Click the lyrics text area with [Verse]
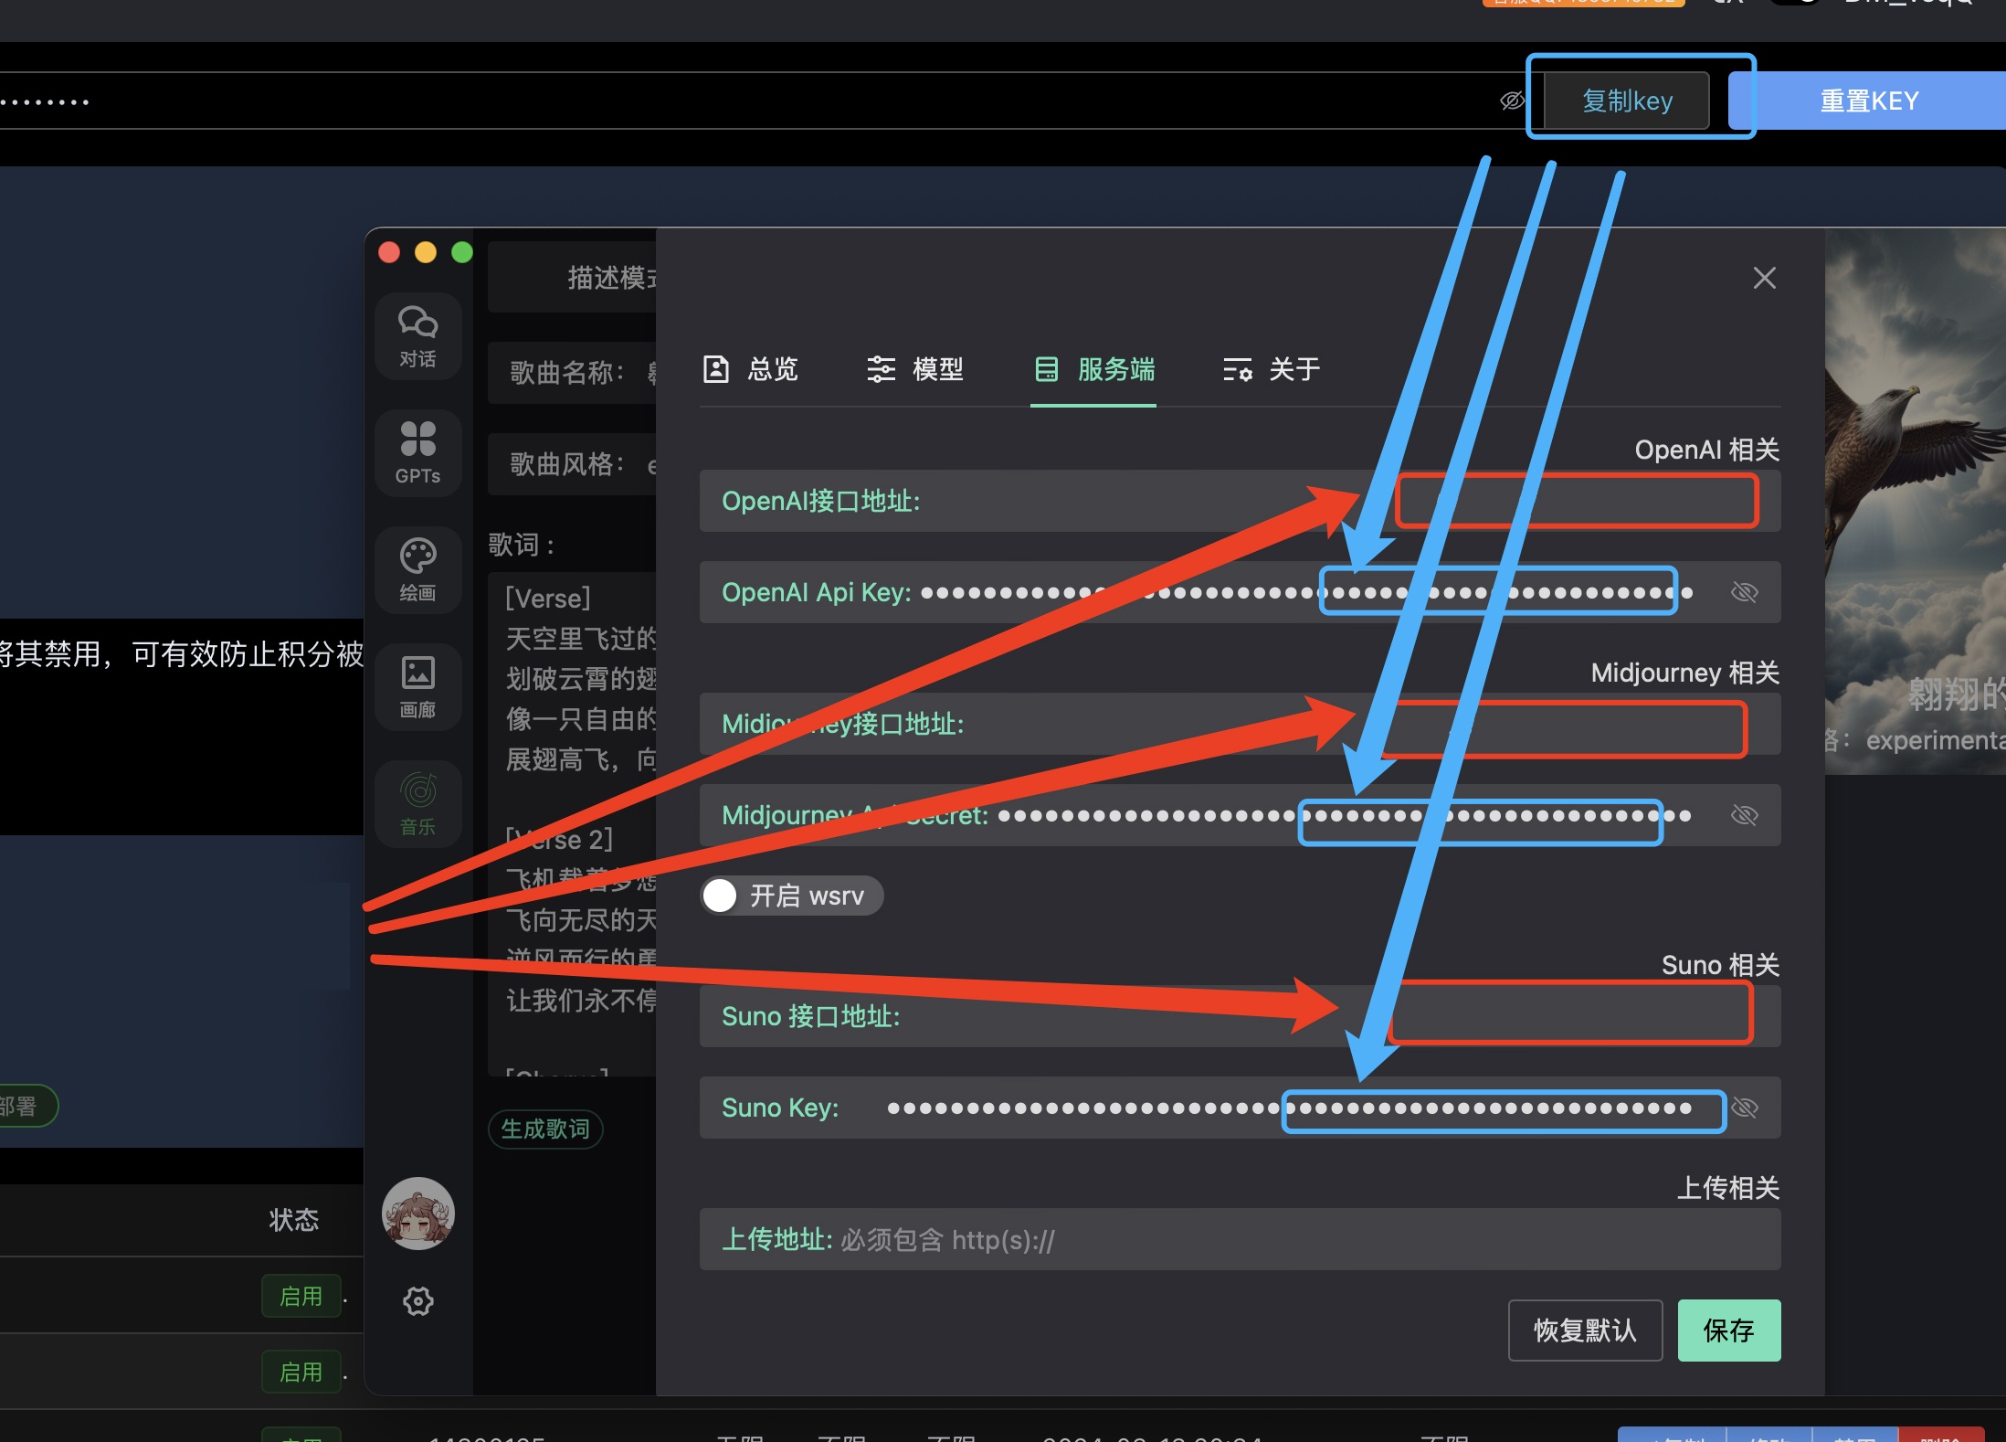Screen dimensions: 2006x1442 pyautogui.click(x=572, y=824)
